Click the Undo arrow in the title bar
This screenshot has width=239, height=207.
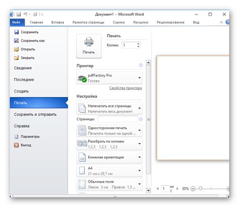[25, 15]
